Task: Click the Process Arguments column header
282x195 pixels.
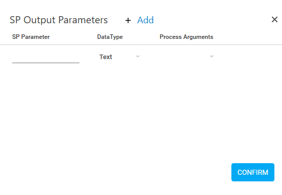Action: click(x=186, y=37)
